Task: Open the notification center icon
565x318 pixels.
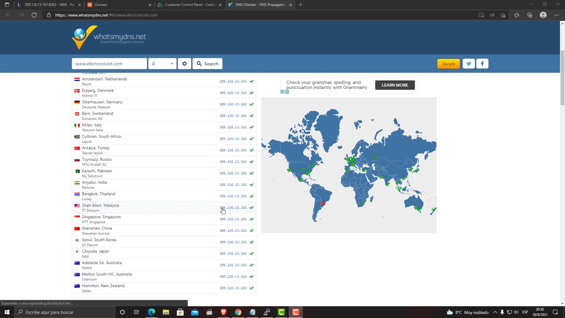Action: pos(555,312)
